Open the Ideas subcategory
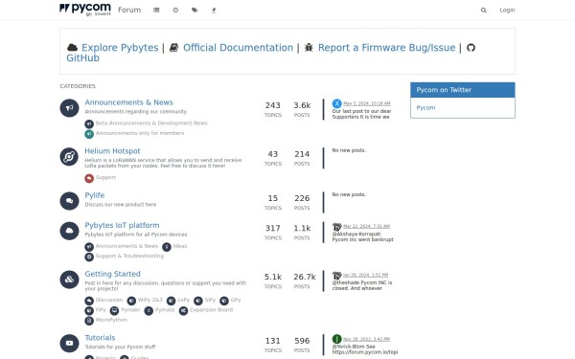Screen dimensions: 575x359 pyautogui.click(x=180, y=246)
